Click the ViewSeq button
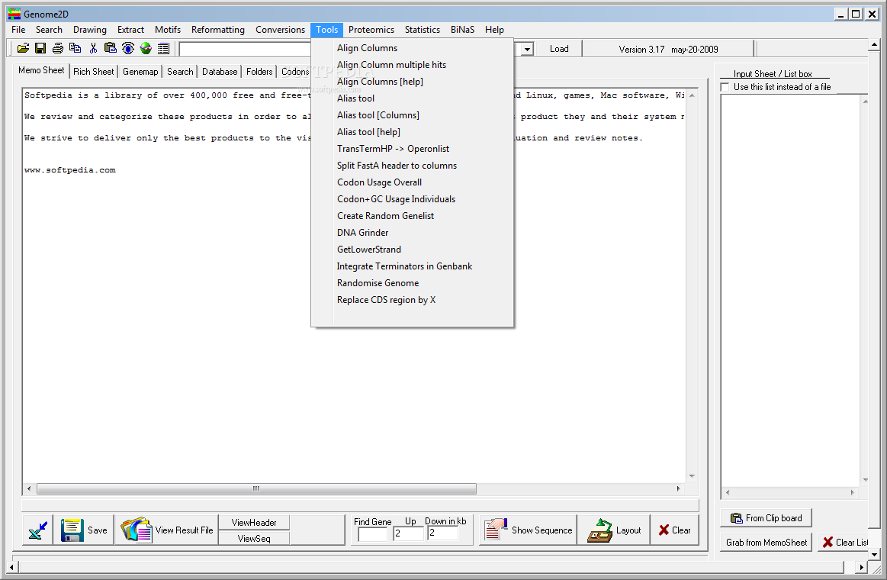This screenshot has width=887, height=580. coord(254,538)
